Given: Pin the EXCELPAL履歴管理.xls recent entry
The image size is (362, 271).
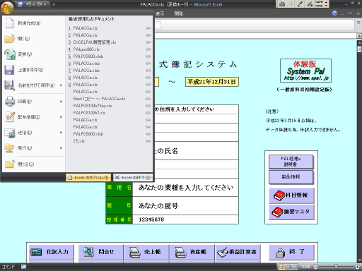Looking at the screenshot, I should click(x=148, y=42).
